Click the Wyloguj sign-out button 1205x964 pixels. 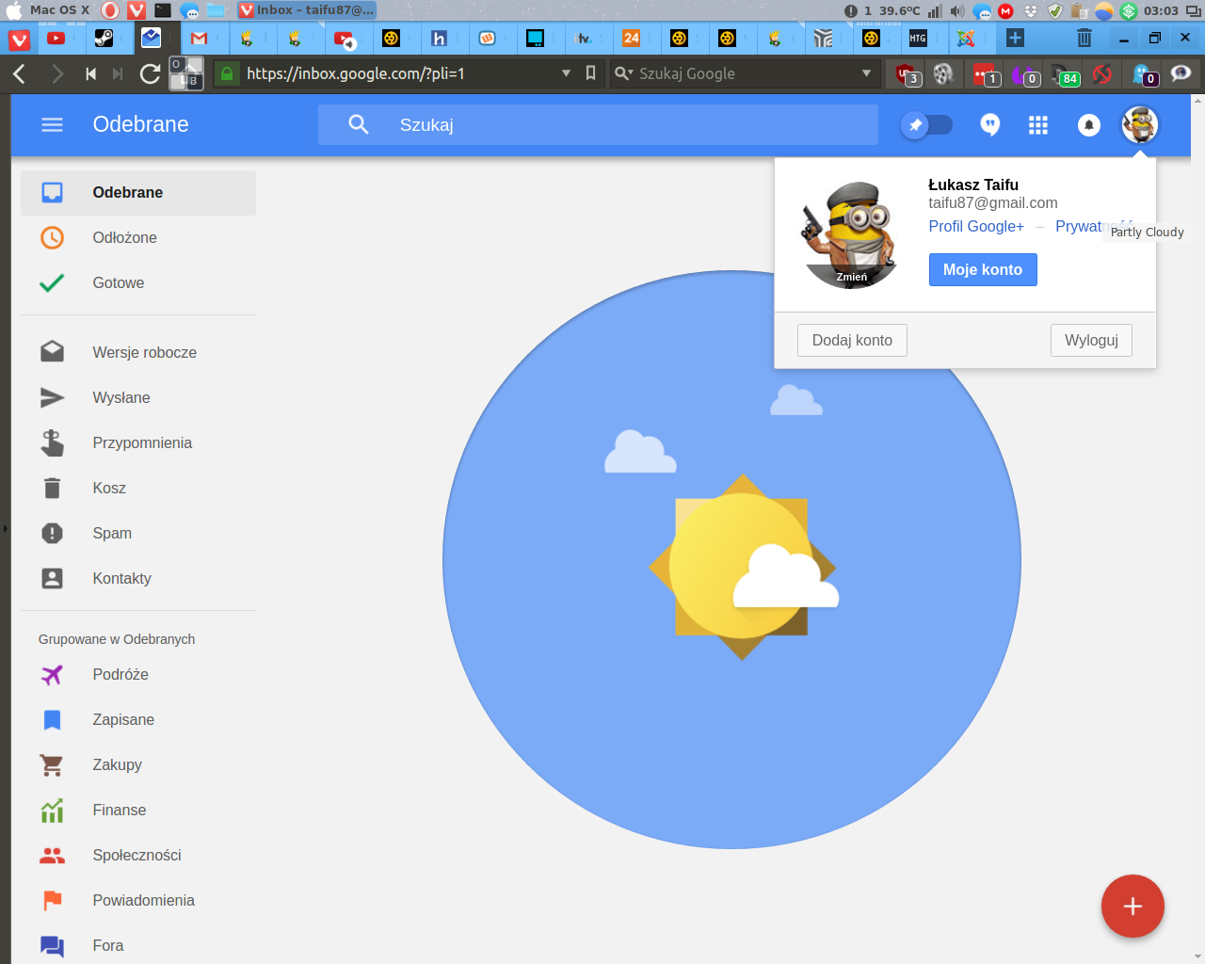(x=1091, y=340)
